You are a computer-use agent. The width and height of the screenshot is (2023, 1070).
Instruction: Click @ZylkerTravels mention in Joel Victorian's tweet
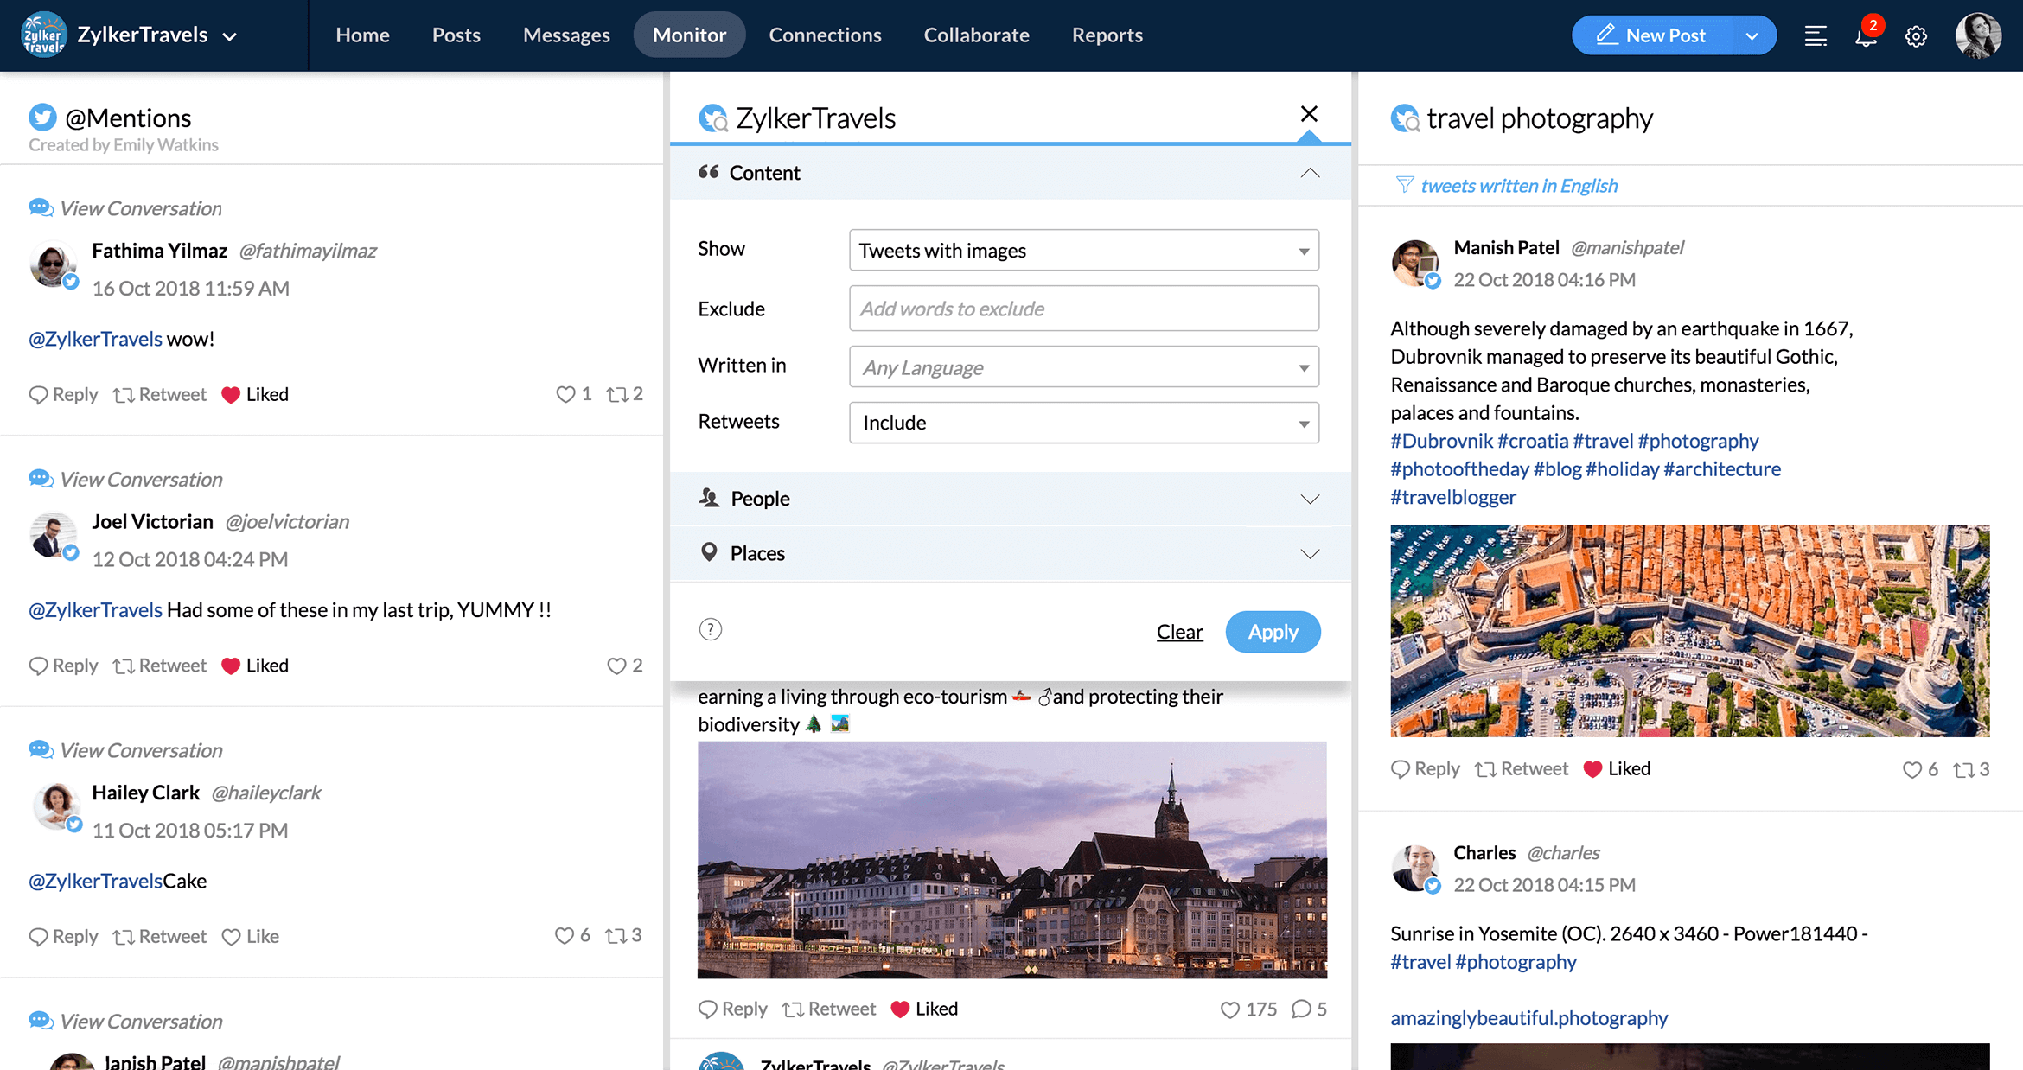click(x=95, y=610)
